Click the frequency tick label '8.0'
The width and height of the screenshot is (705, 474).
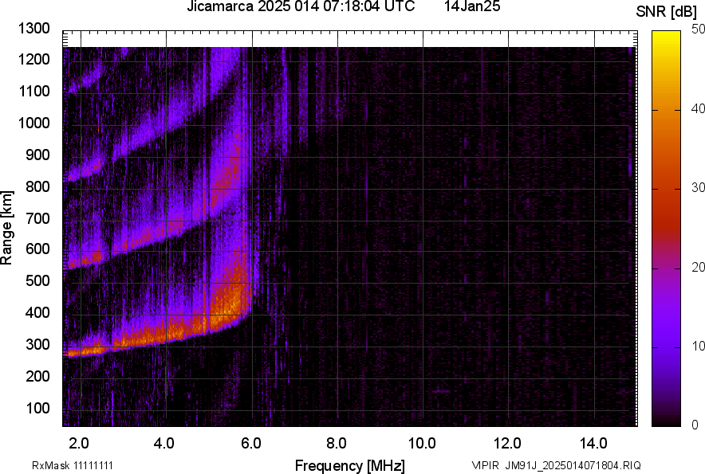coord(337,444)
